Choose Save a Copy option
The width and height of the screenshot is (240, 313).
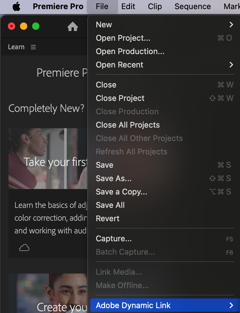[x=121, y=192]
